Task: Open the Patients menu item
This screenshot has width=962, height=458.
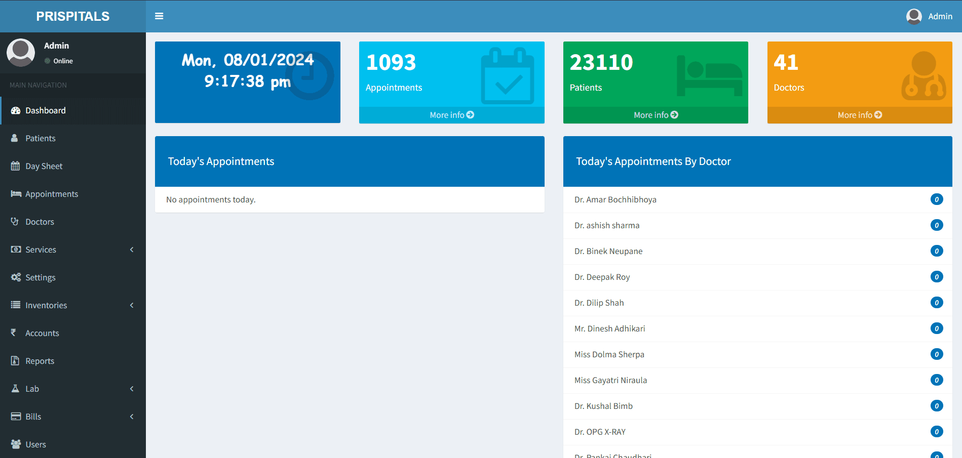Action: coord(73,138)
